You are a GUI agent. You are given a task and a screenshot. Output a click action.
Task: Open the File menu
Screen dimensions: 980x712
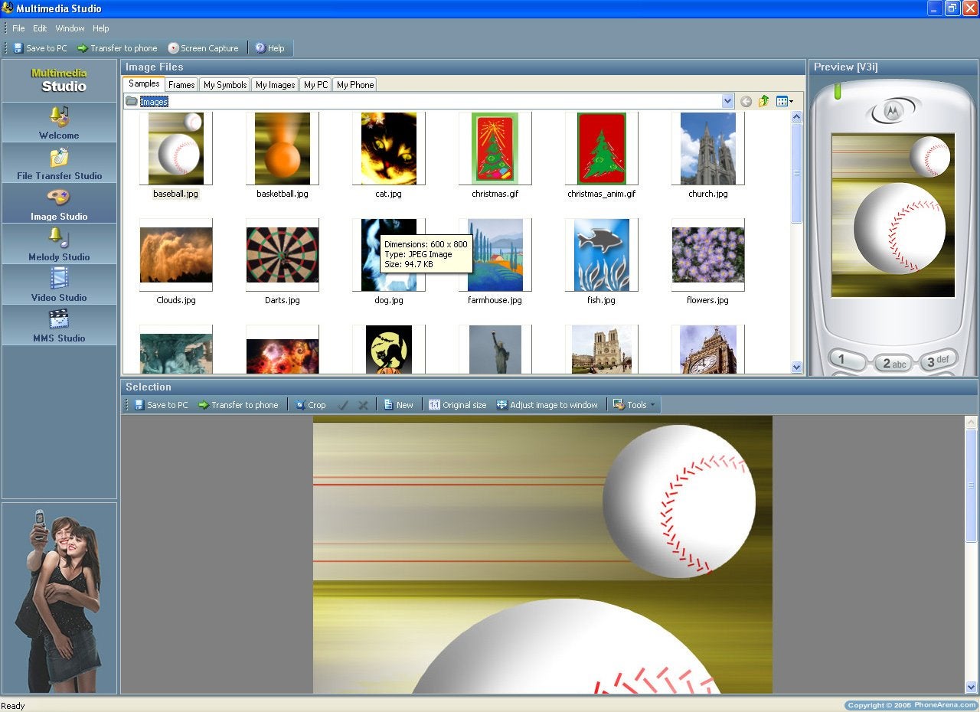[x=18, y=28]
